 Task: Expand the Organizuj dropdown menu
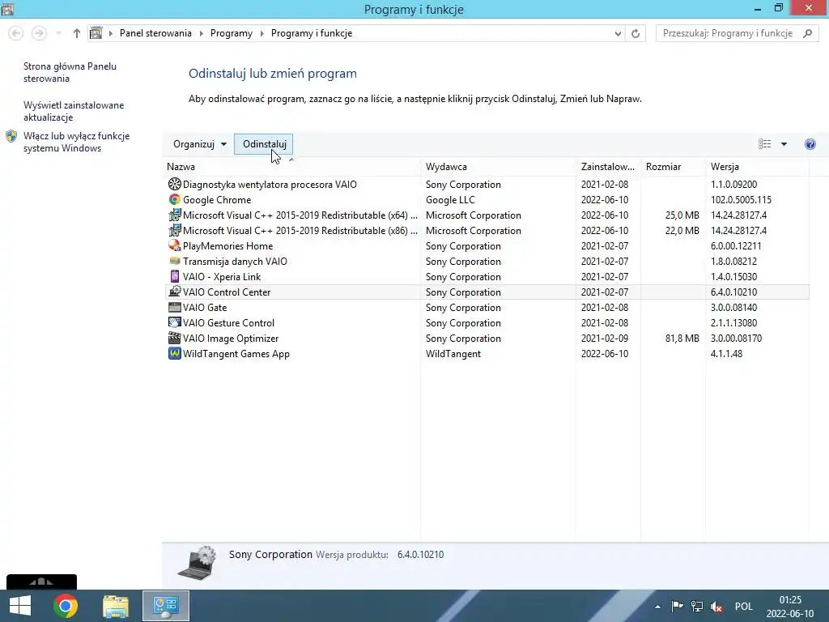point(200,144)
